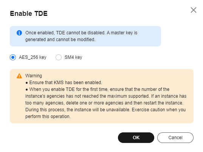Confirm enabling TDE with OK
The height and width of the screenshot is (152, 203).
tap(136, 138)
